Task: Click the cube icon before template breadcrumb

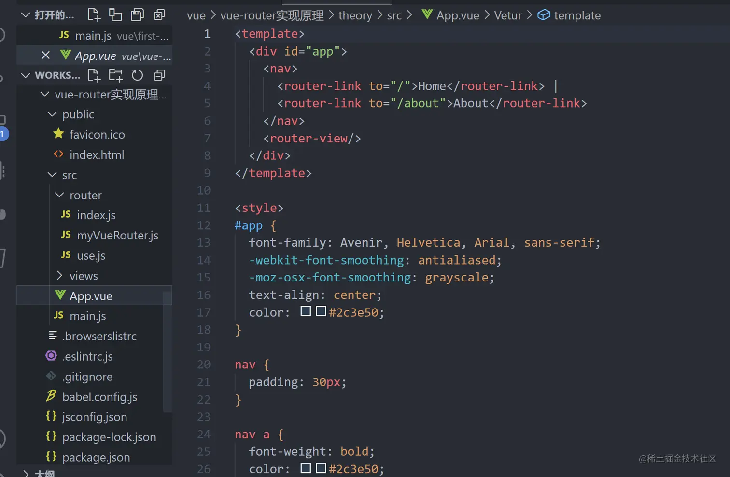Action: 544,15
